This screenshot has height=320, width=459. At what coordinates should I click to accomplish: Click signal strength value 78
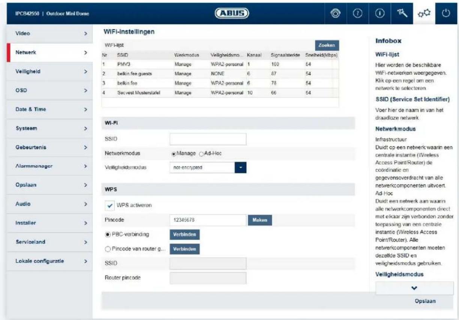click(273, 83)
